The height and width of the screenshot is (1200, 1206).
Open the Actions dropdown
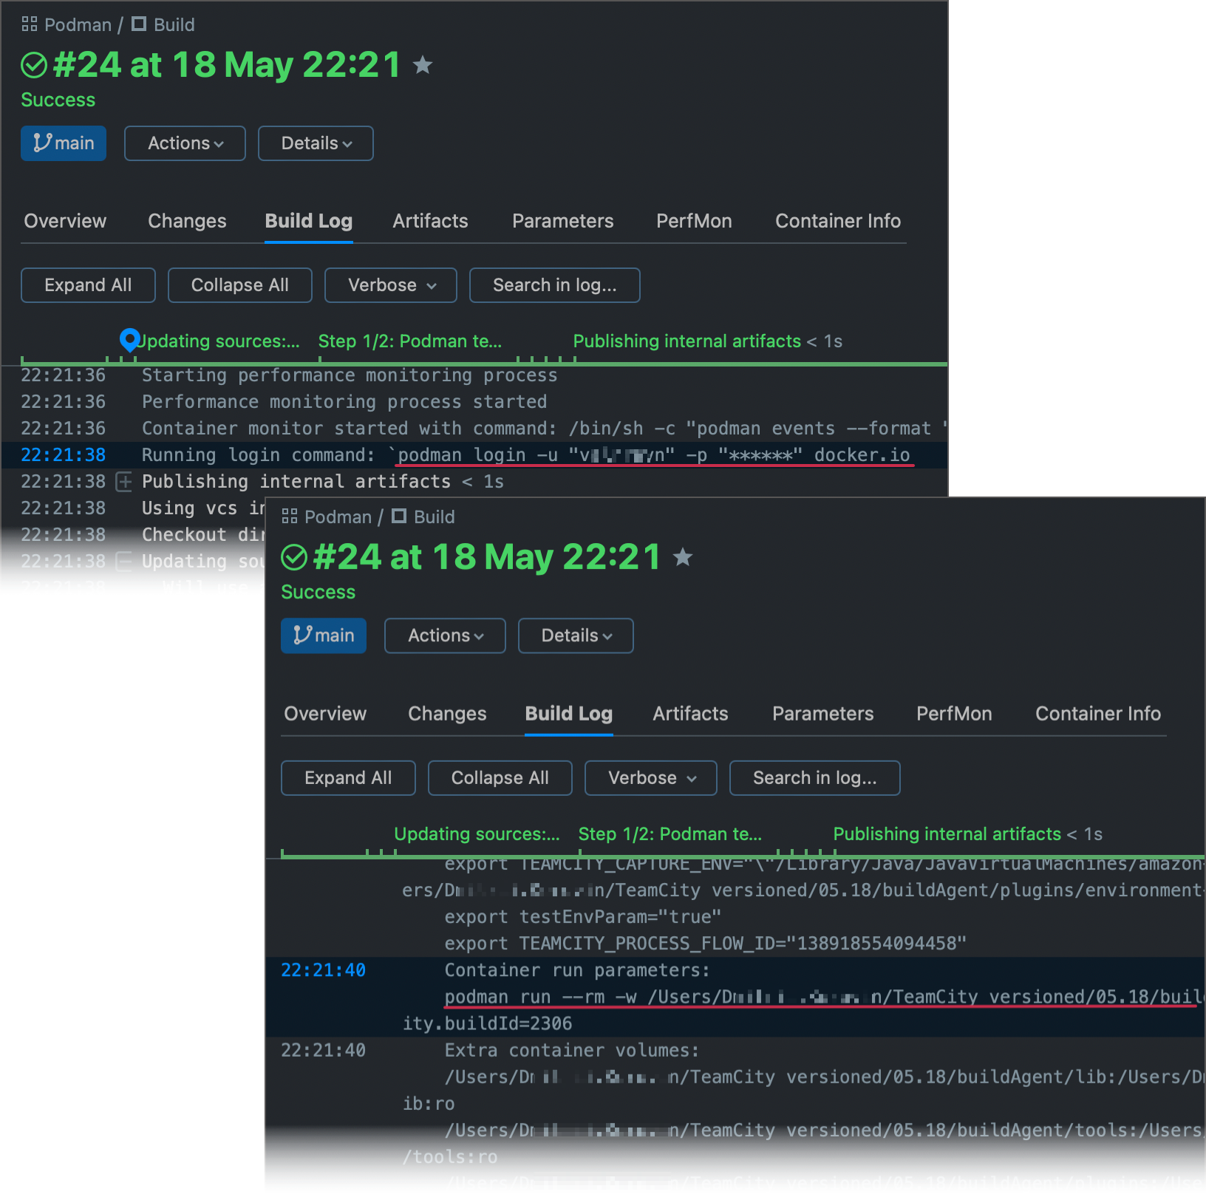click(184, 143)
